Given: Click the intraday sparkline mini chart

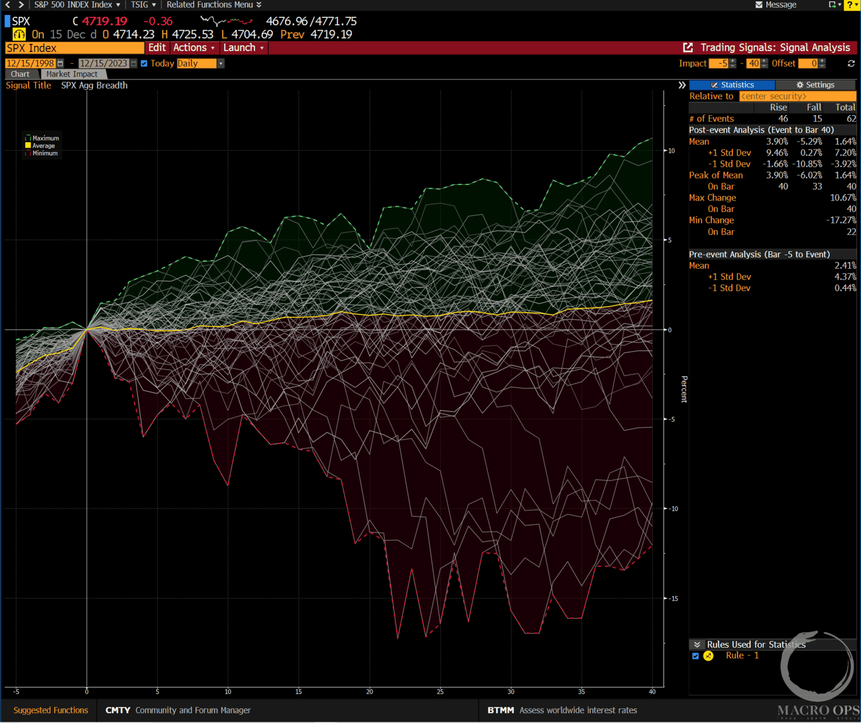Looking at the screenshot, I should point(227,22).
